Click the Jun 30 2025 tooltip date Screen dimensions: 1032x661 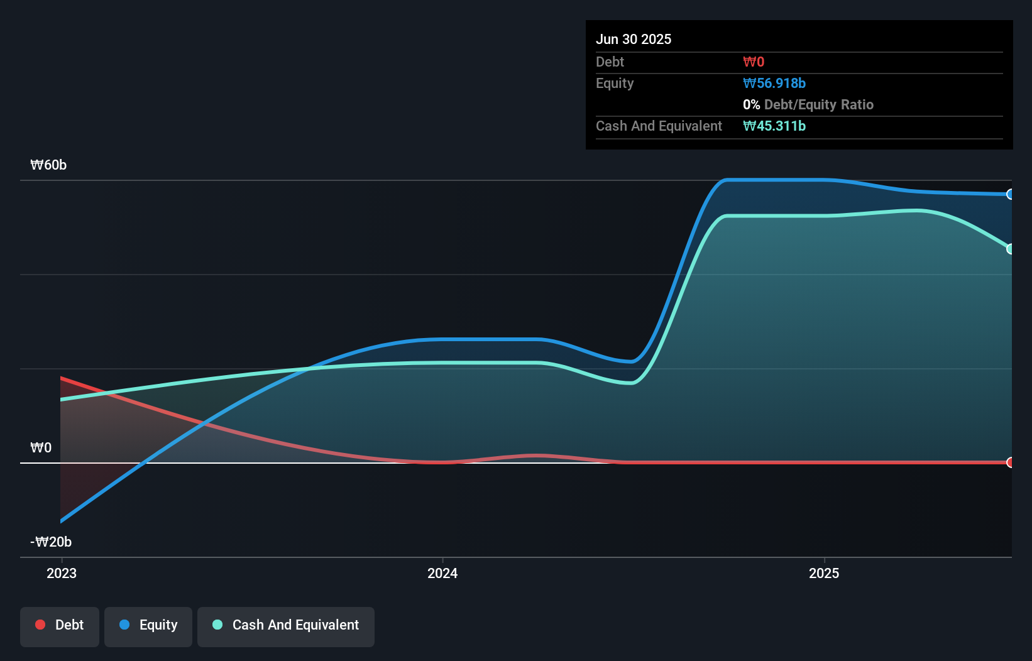point(634,39)
